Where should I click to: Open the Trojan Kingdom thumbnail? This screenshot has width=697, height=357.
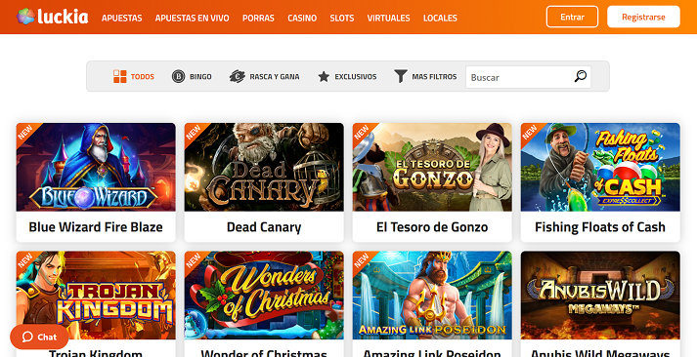tap(96, 296)
